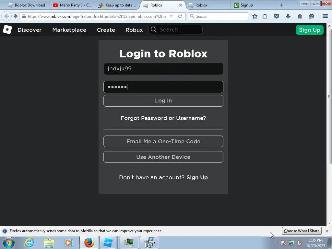Open the bookmarks list icon

point(265,16)
